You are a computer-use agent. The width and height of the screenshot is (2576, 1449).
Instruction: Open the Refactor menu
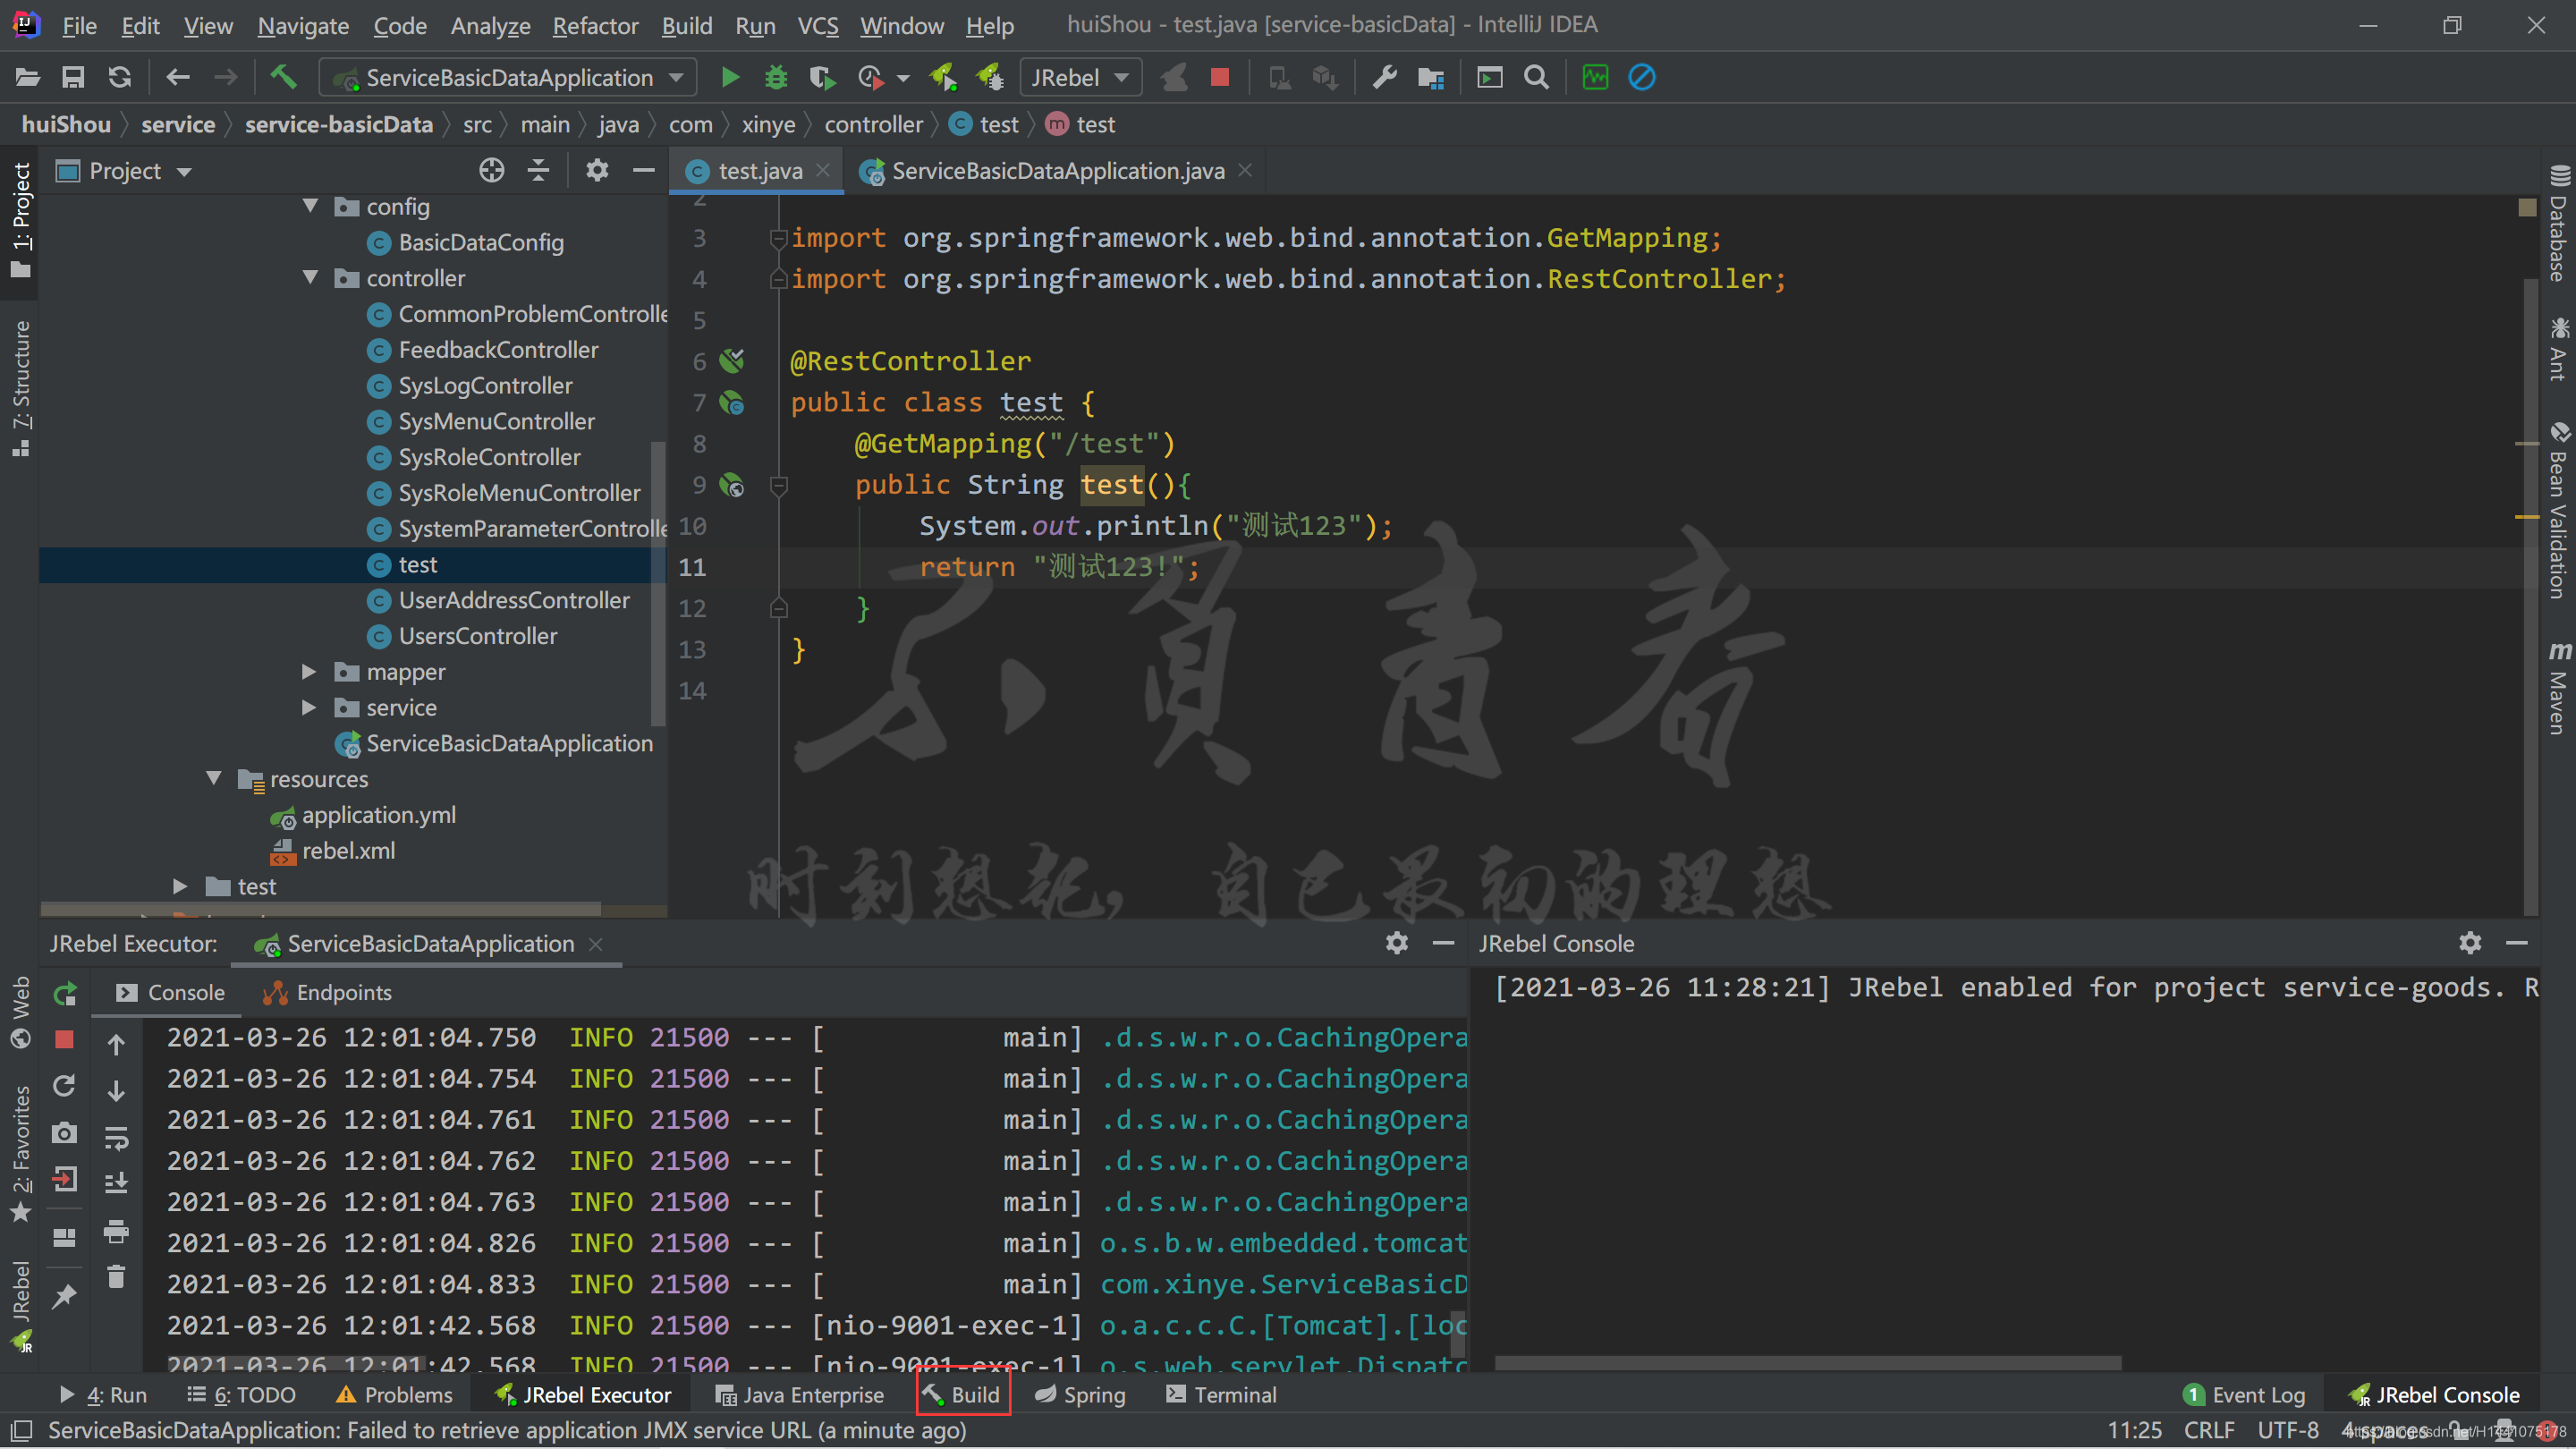tap(595, 25)
